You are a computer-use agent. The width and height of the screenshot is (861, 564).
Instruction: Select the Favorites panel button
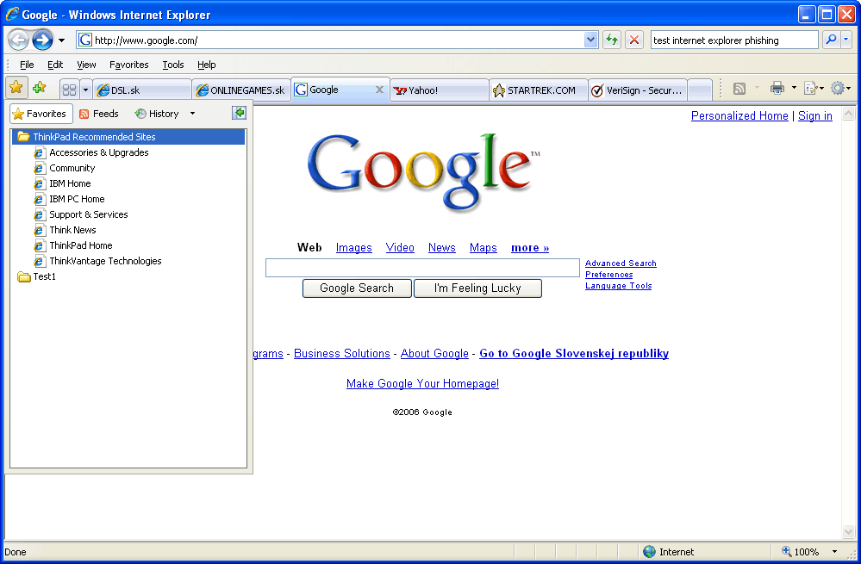click(41, 114)
